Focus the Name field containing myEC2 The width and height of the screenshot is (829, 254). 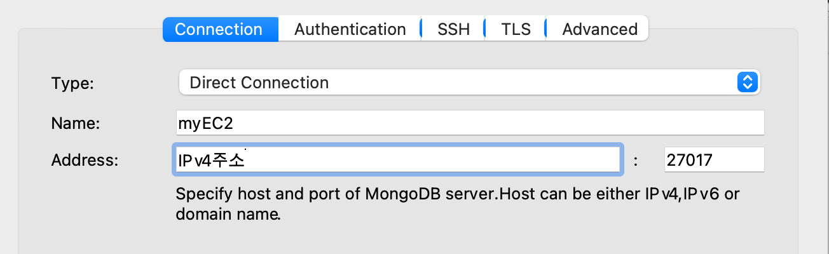coord(470,123)
